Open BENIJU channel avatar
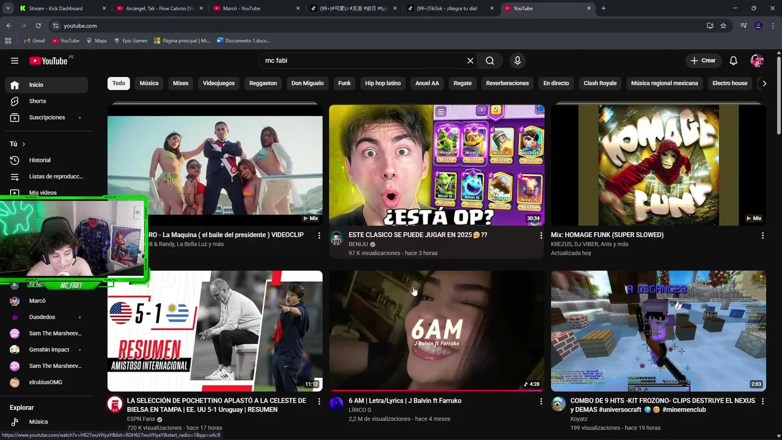782x440 pixels. click(337, 239)
